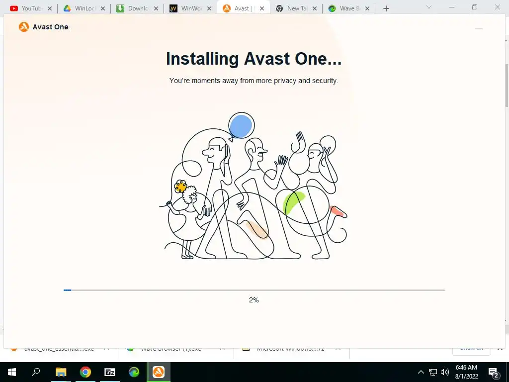
Task: Select the Avast installer taskbar icon
Action: 159,372
